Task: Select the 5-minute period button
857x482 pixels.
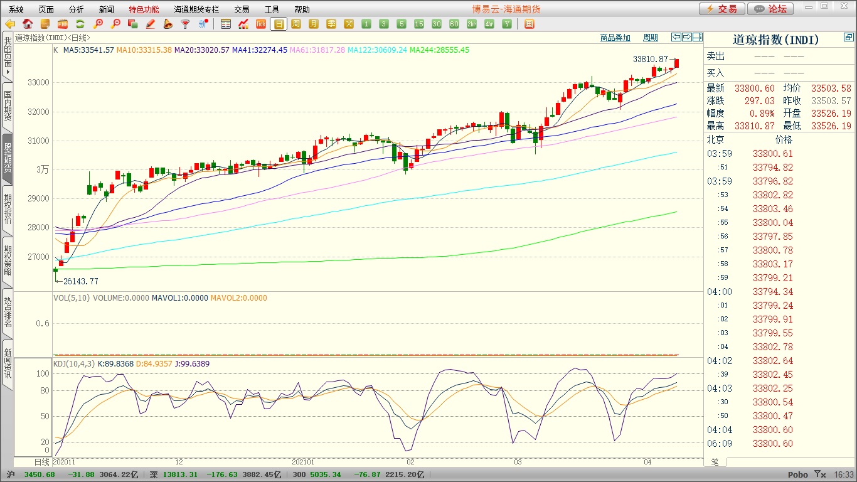Action: 402,24
